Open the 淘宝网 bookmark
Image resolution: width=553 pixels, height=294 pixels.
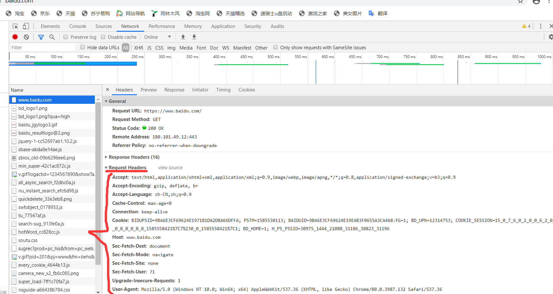click(x=198, y=13)
